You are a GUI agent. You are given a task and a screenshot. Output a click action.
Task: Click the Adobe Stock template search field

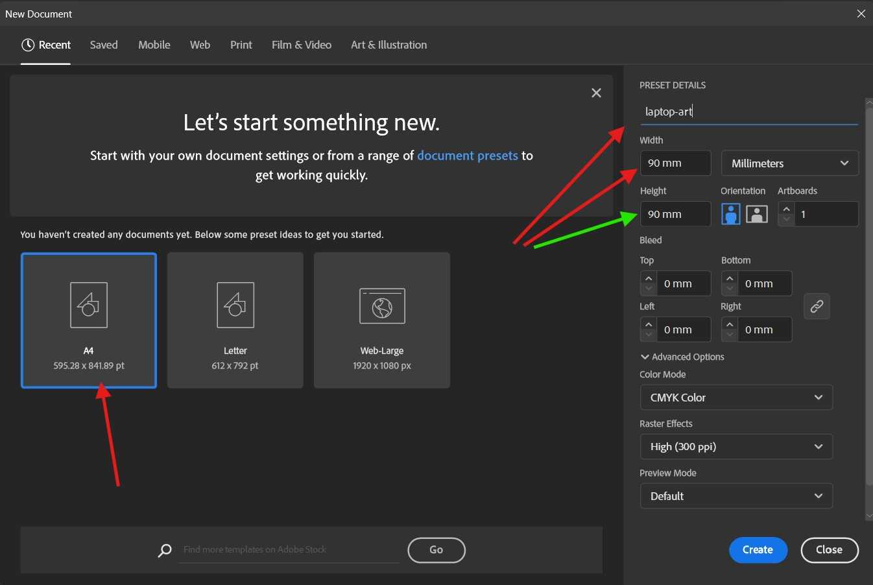tap(289, 550)
